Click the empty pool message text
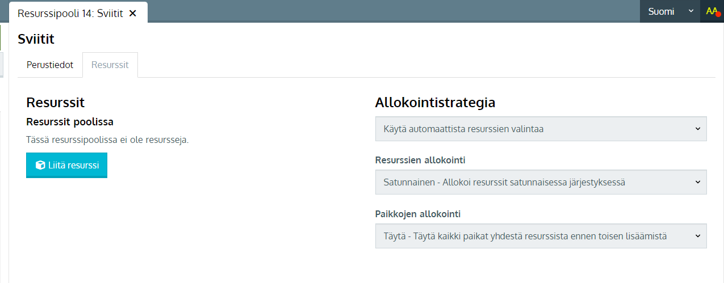Image resolution: width=724 pixels, height=283 pixels. [x=107, y=139]
